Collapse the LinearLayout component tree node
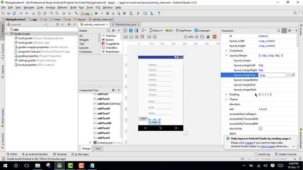 (90, 143)
